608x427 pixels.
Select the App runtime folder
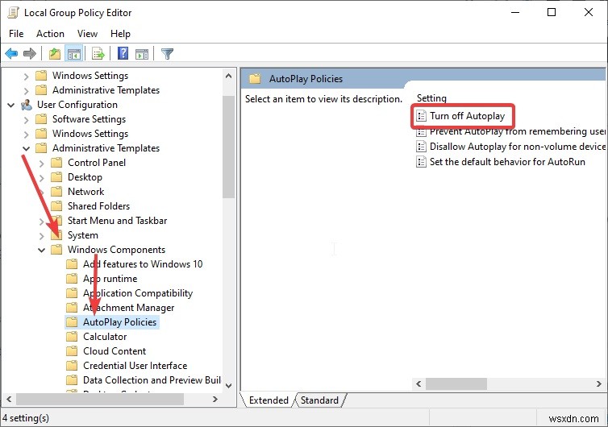click(x=110, y=279)
